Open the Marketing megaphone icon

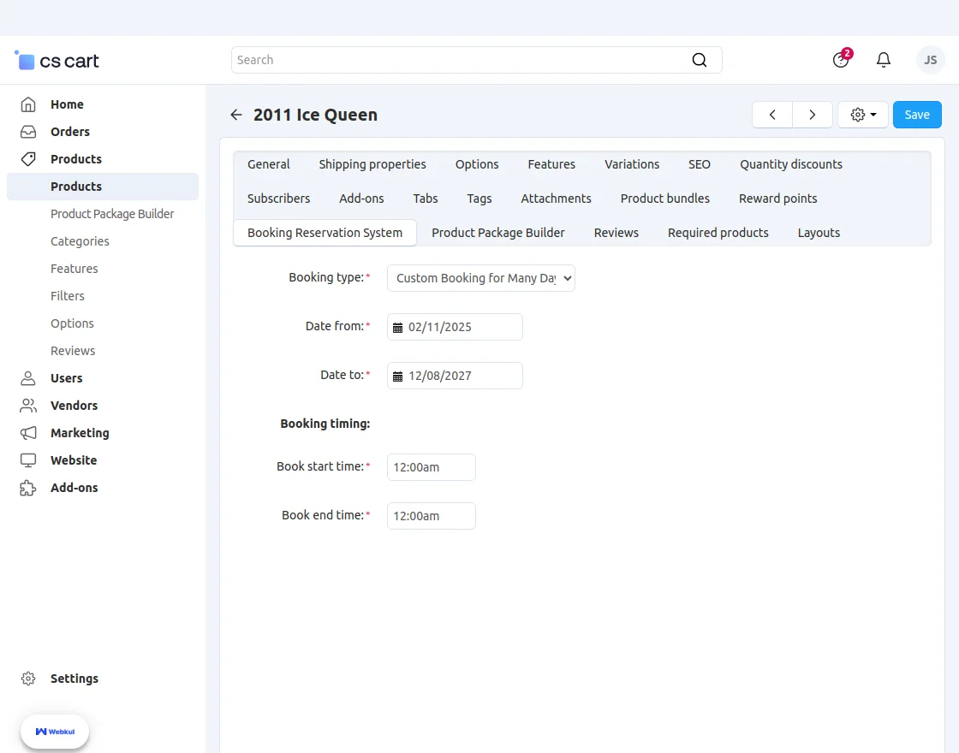coord(28,433)
